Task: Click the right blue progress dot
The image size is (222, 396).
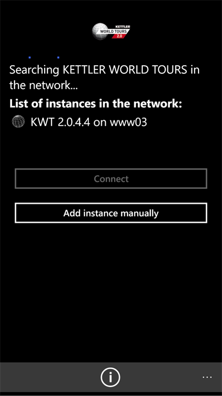Action: point(58,58)
